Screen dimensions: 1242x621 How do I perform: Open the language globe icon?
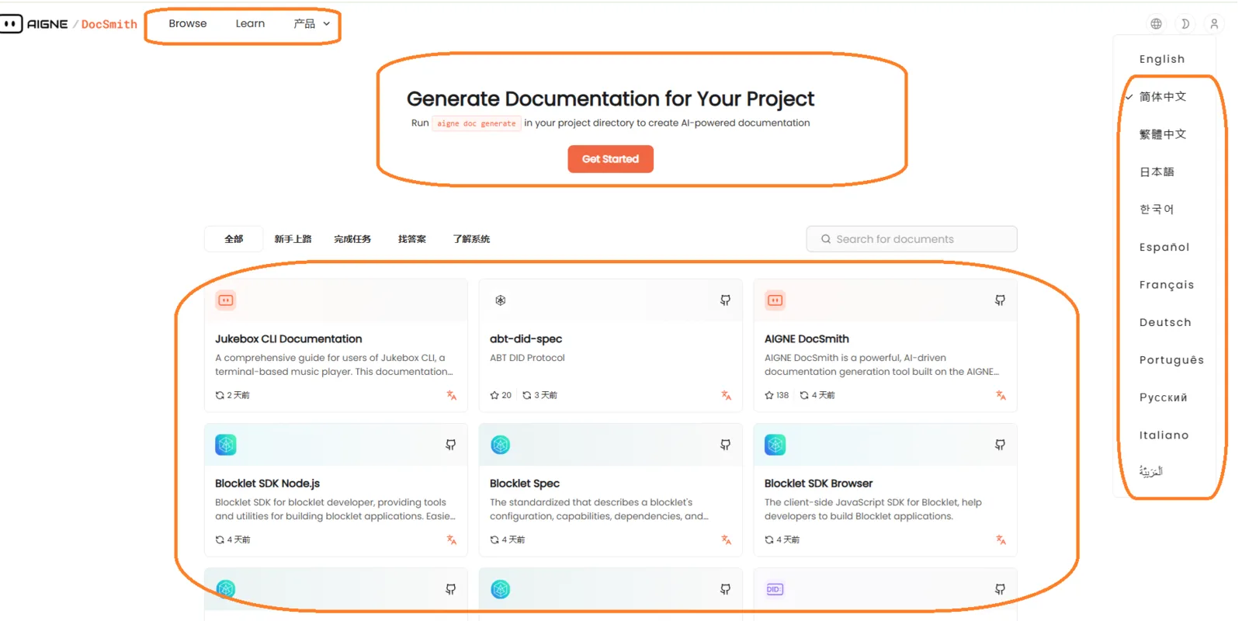coord(1156,24)
